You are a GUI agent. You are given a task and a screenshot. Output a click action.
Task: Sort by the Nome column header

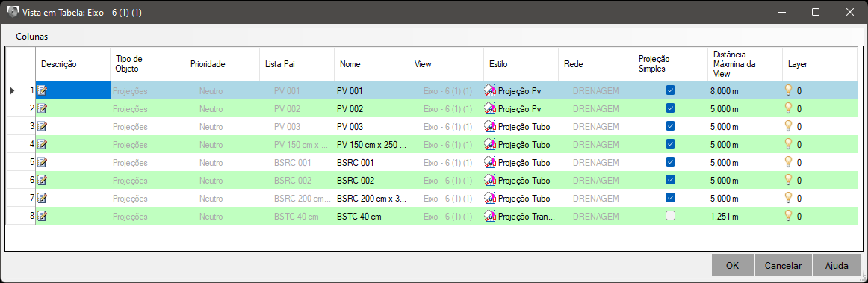[x=372, y=64]
